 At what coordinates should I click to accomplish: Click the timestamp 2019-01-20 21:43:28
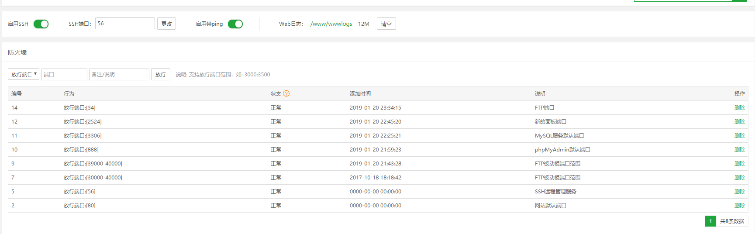376,164
